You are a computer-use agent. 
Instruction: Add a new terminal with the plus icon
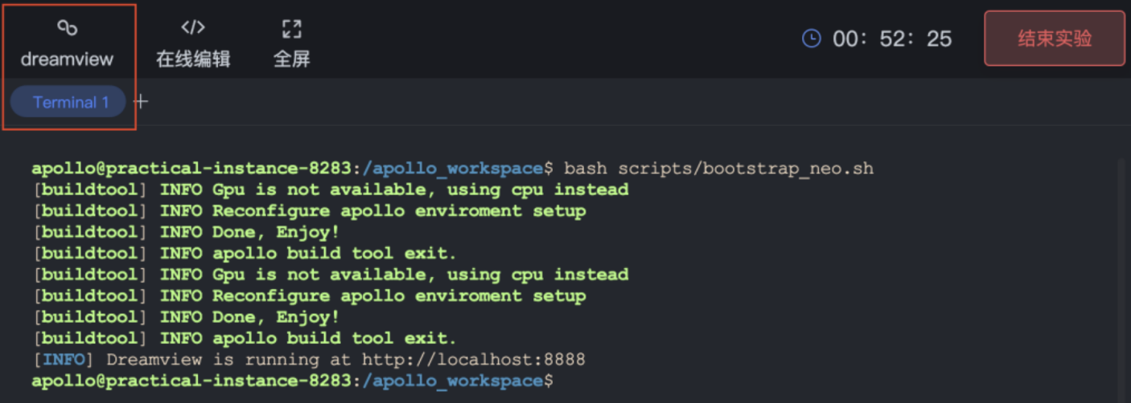(x=141, y=101)
